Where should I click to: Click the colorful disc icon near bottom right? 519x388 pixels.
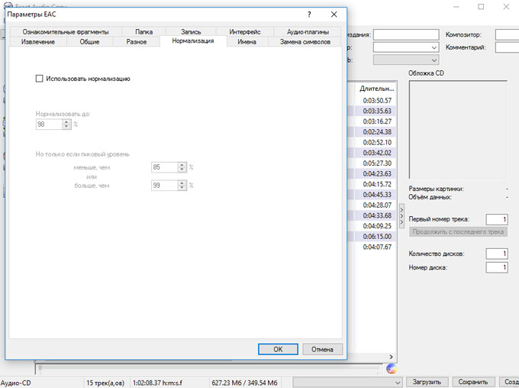pyautogui.click(x=392, y=368)
